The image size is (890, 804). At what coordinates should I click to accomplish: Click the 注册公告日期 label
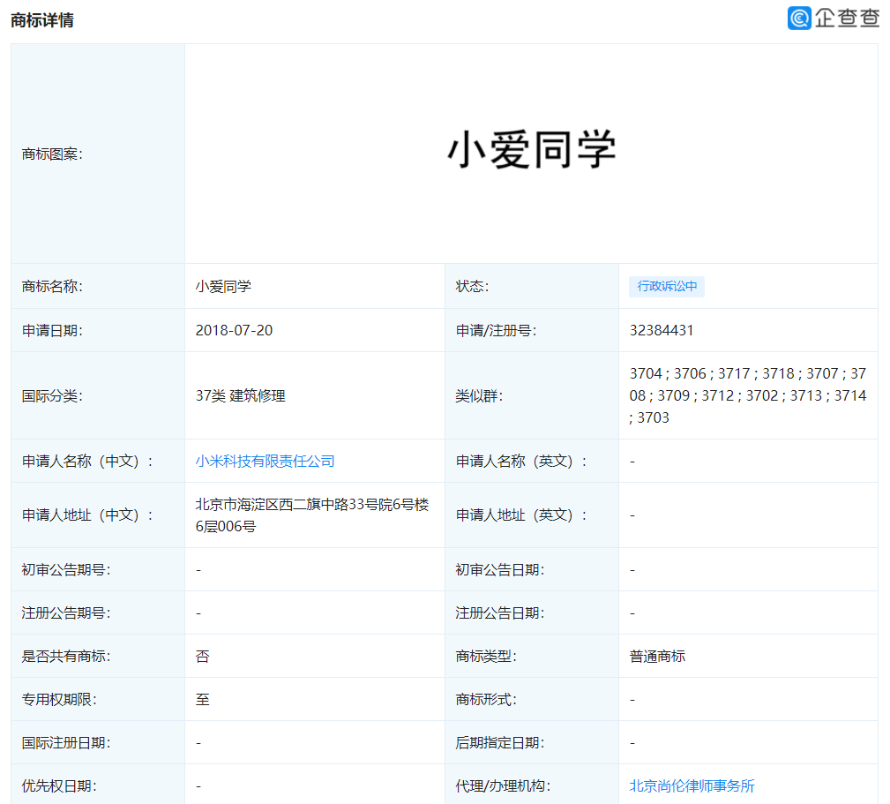(500, 613)
